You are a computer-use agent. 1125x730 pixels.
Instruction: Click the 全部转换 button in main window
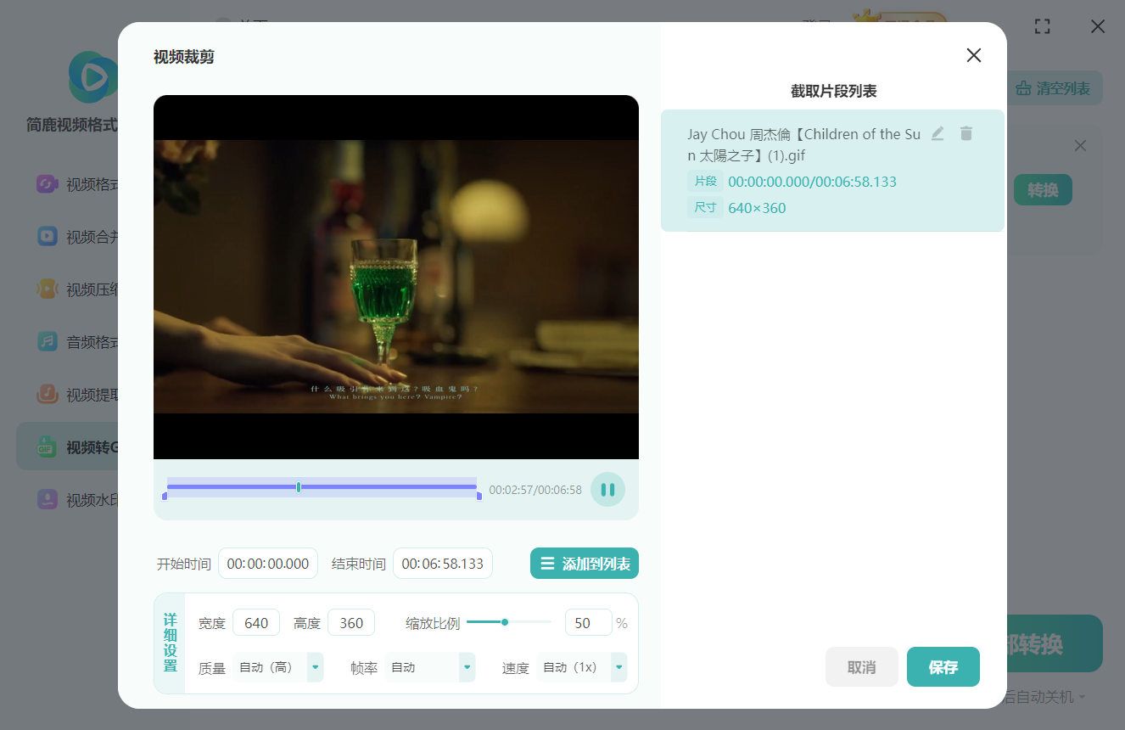[x=1055, y=643]
